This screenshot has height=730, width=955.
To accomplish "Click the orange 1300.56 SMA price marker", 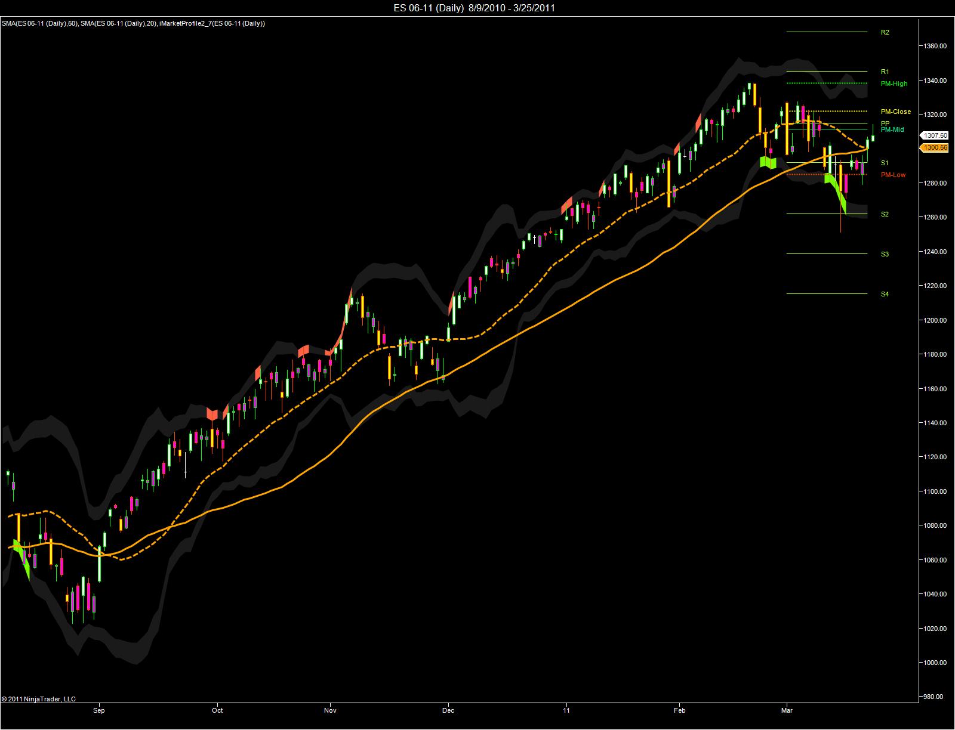I will (x=935, y=147).
